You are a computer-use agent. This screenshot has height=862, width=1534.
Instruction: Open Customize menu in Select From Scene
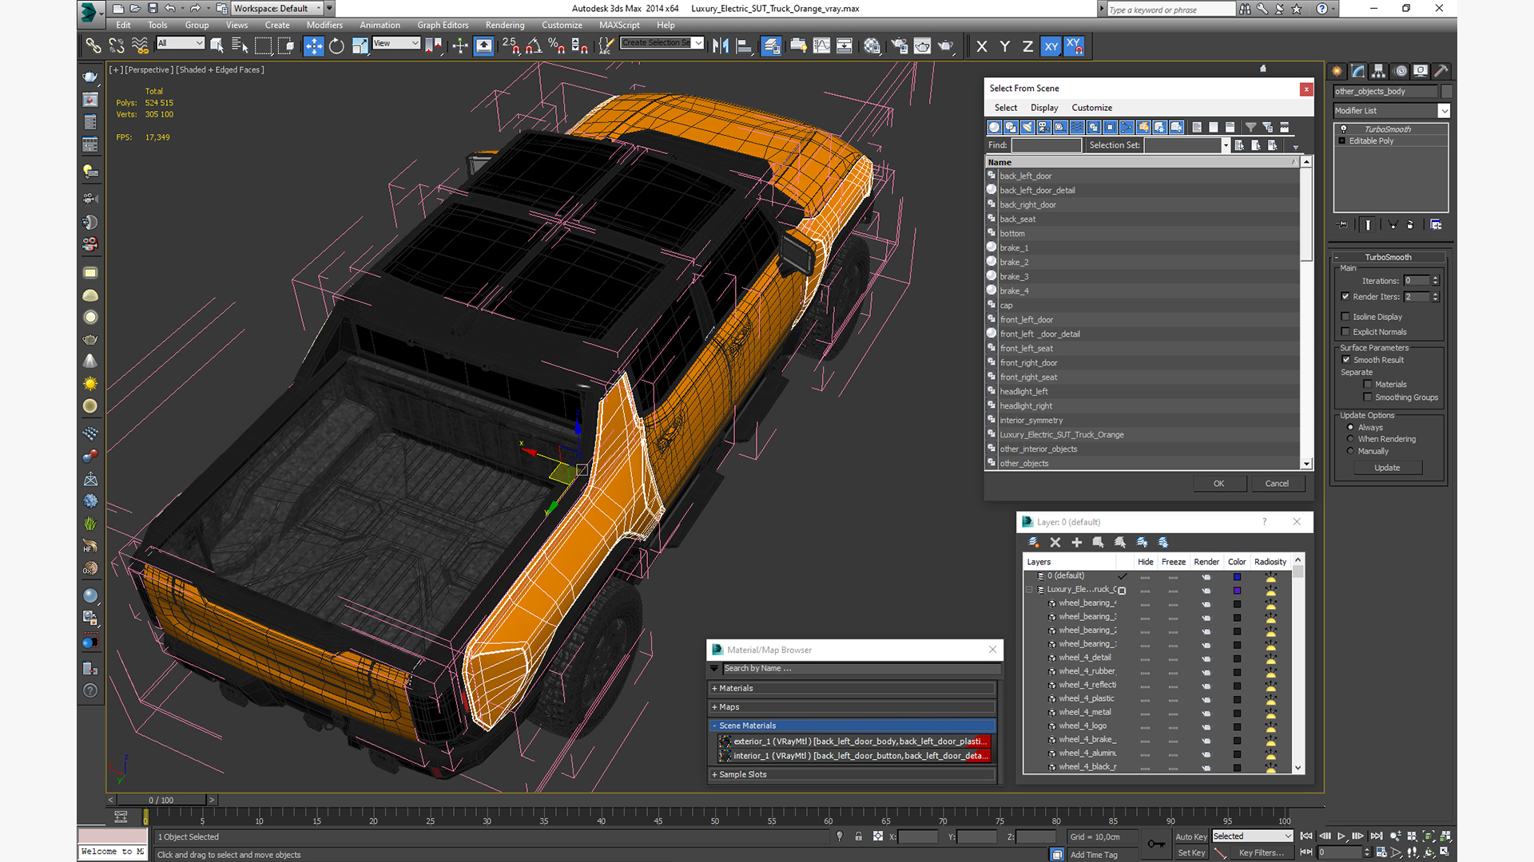tap(1091, 108)
